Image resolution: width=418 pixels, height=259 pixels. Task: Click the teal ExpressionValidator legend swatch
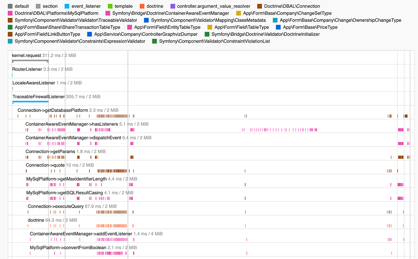(x=10, y=41)
